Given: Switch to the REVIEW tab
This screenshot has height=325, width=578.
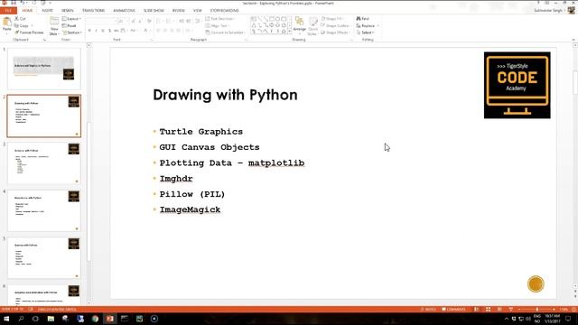Looking at the screenshot, I should 179,10.
